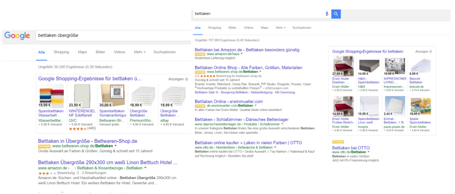This screenshot has width=455, height=194.
Task: Click betzold.de seller link
Action: click(417, 86)
